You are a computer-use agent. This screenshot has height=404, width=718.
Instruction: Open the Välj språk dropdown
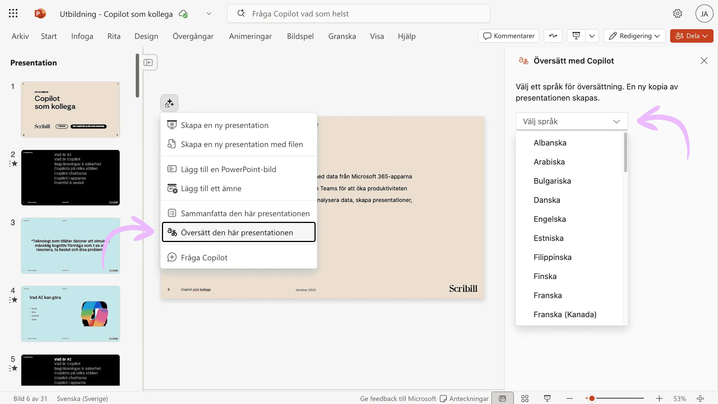click(x=572, y=121)
